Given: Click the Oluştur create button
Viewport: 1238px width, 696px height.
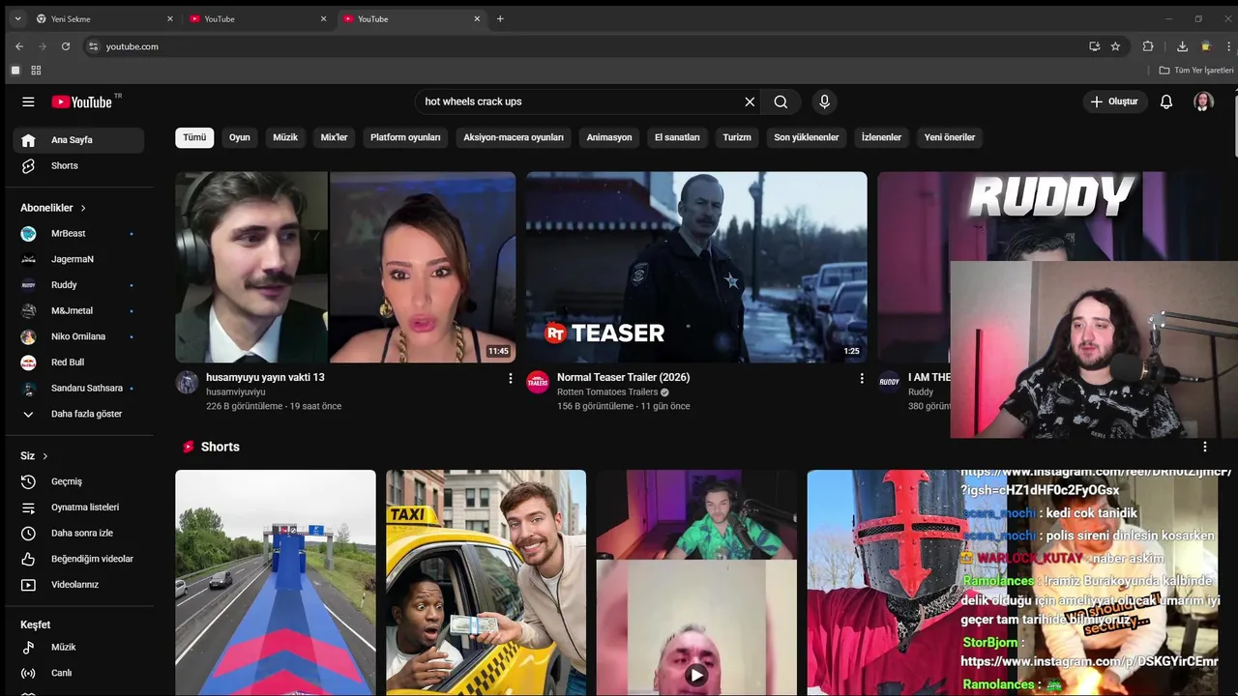Looking at the screenshot, I should (x=1114, y=101).
